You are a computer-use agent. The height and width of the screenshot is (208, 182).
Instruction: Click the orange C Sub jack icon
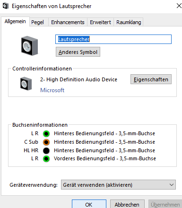click(x=46, y=142)
